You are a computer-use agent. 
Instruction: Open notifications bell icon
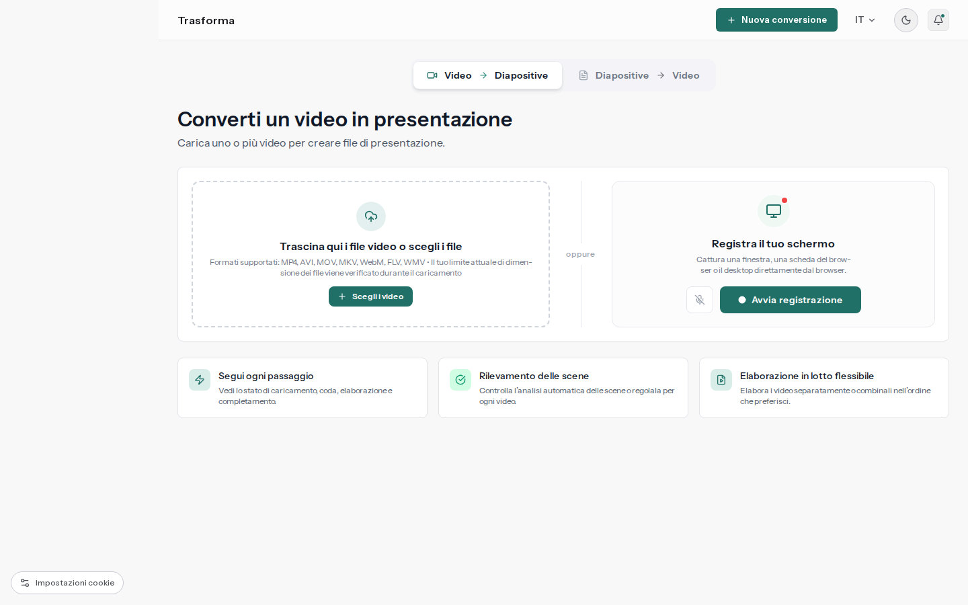click(x=938, y=20)
